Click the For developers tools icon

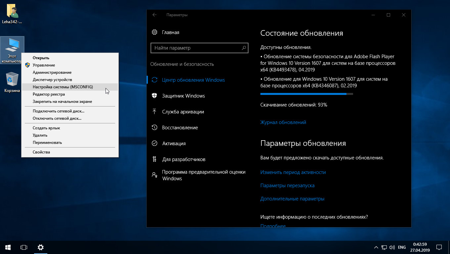pos(155,159)
